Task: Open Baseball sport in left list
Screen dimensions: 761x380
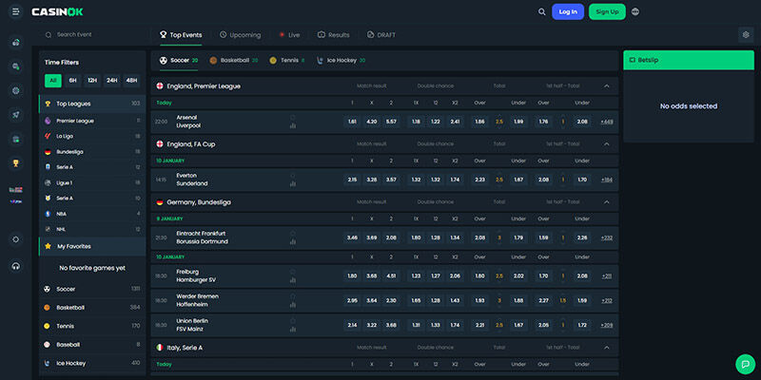Action: (x=92, y=345)
